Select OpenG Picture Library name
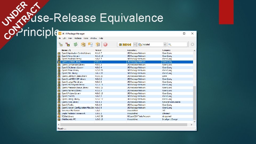This screenshot has height=144, width=256. click(x=71, y=93)
